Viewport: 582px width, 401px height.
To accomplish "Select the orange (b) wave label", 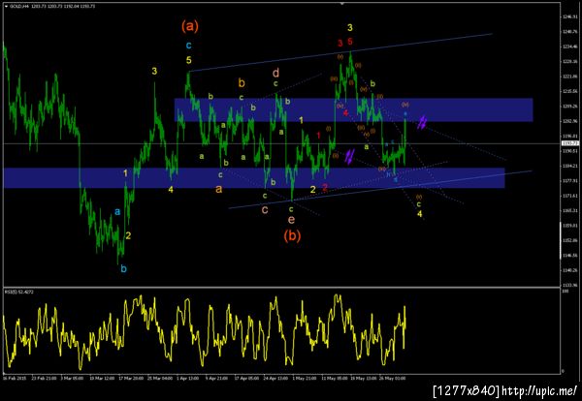I will tap(292, 235).
